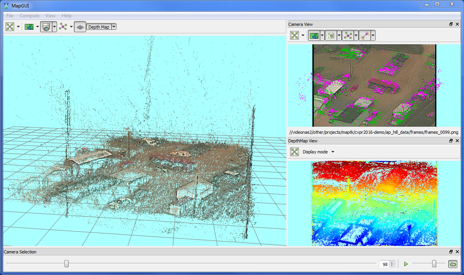
Task: Click the reset view icon in the main toolbar
Action: (x=10, y=27)
